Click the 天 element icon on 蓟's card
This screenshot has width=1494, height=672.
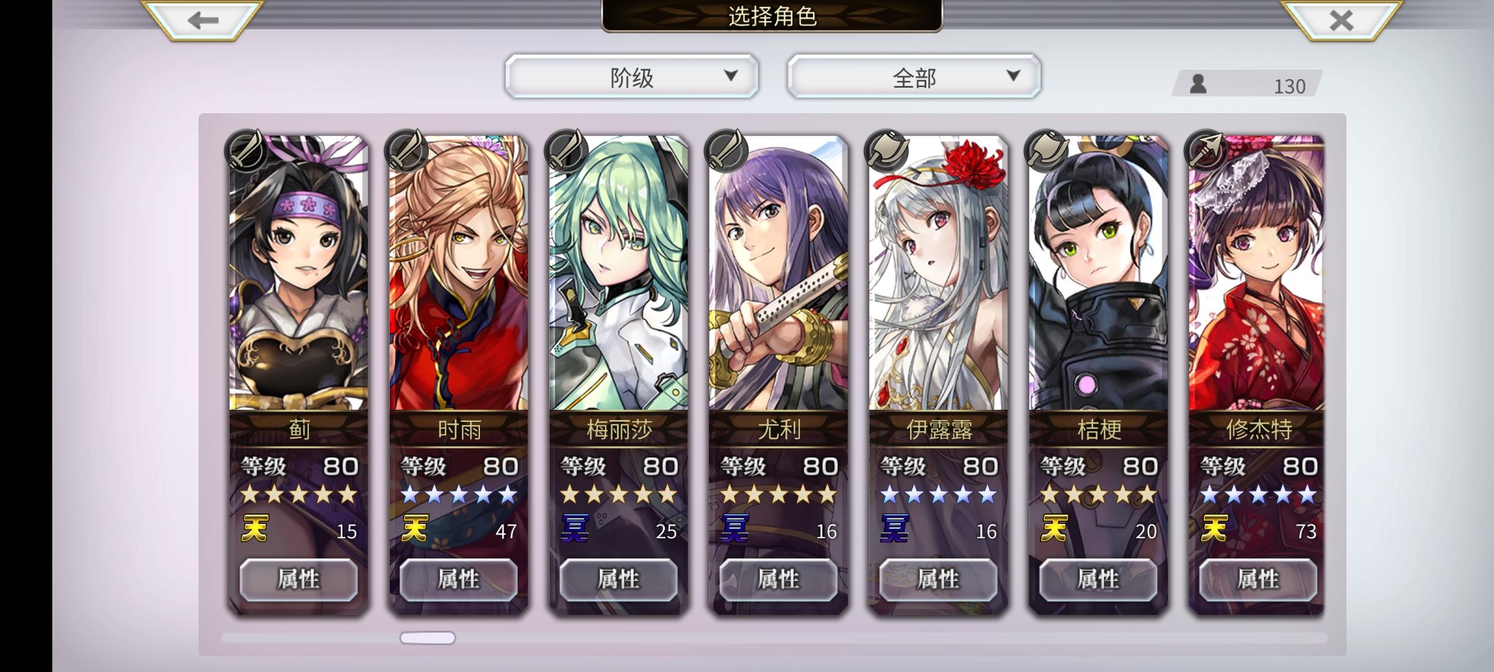[x=255, y=529]
